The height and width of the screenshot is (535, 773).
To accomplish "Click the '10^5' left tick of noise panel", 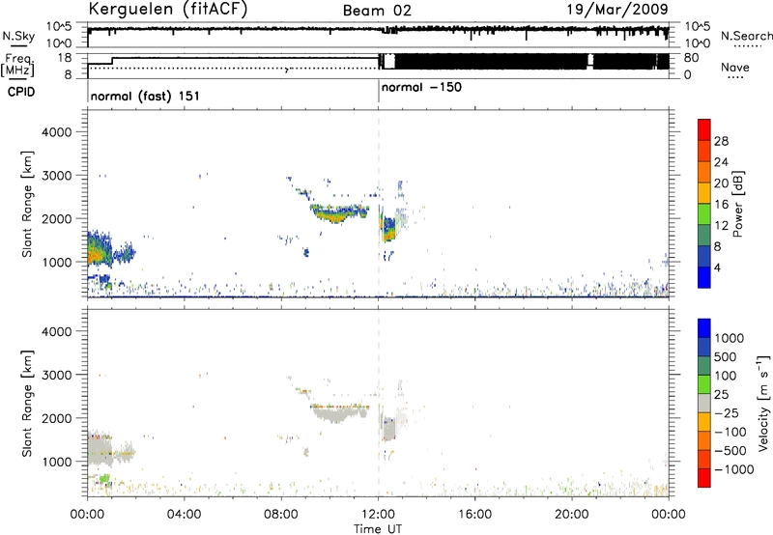I will pos(59,26).
